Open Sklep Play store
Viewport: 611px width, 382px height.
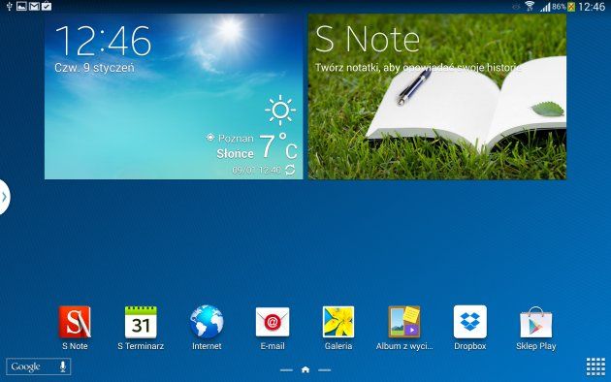click(x=535, y=323)
